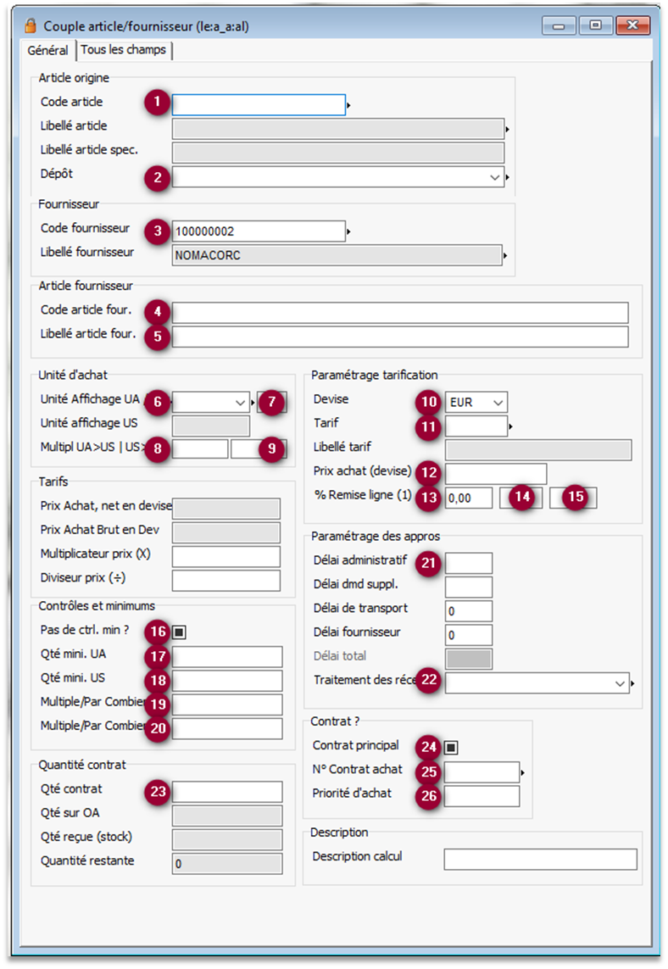Expand the Dépôt dropdown list

pyautogui.click(x=495, y=177)
